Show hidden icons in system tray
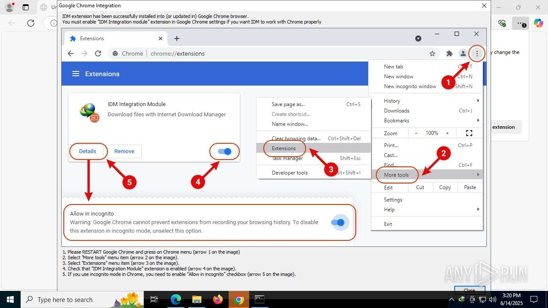Viewport: 548px width, 308px height. pyautogui.click(x=451, y=299)
